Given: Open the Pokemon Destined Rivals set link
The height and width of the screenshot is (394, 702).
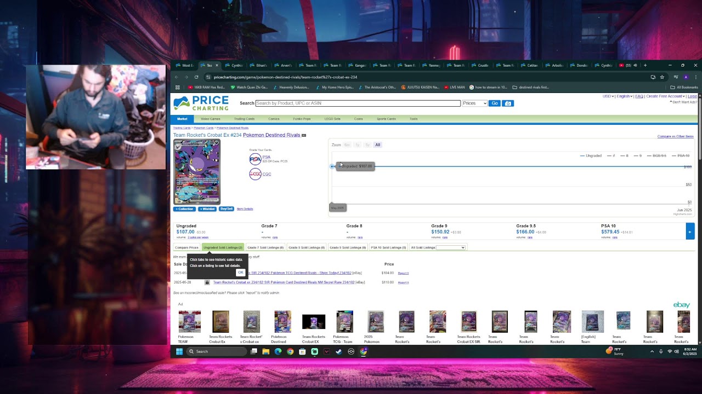Looking at the screenshot, I should [x=271, y=135].
